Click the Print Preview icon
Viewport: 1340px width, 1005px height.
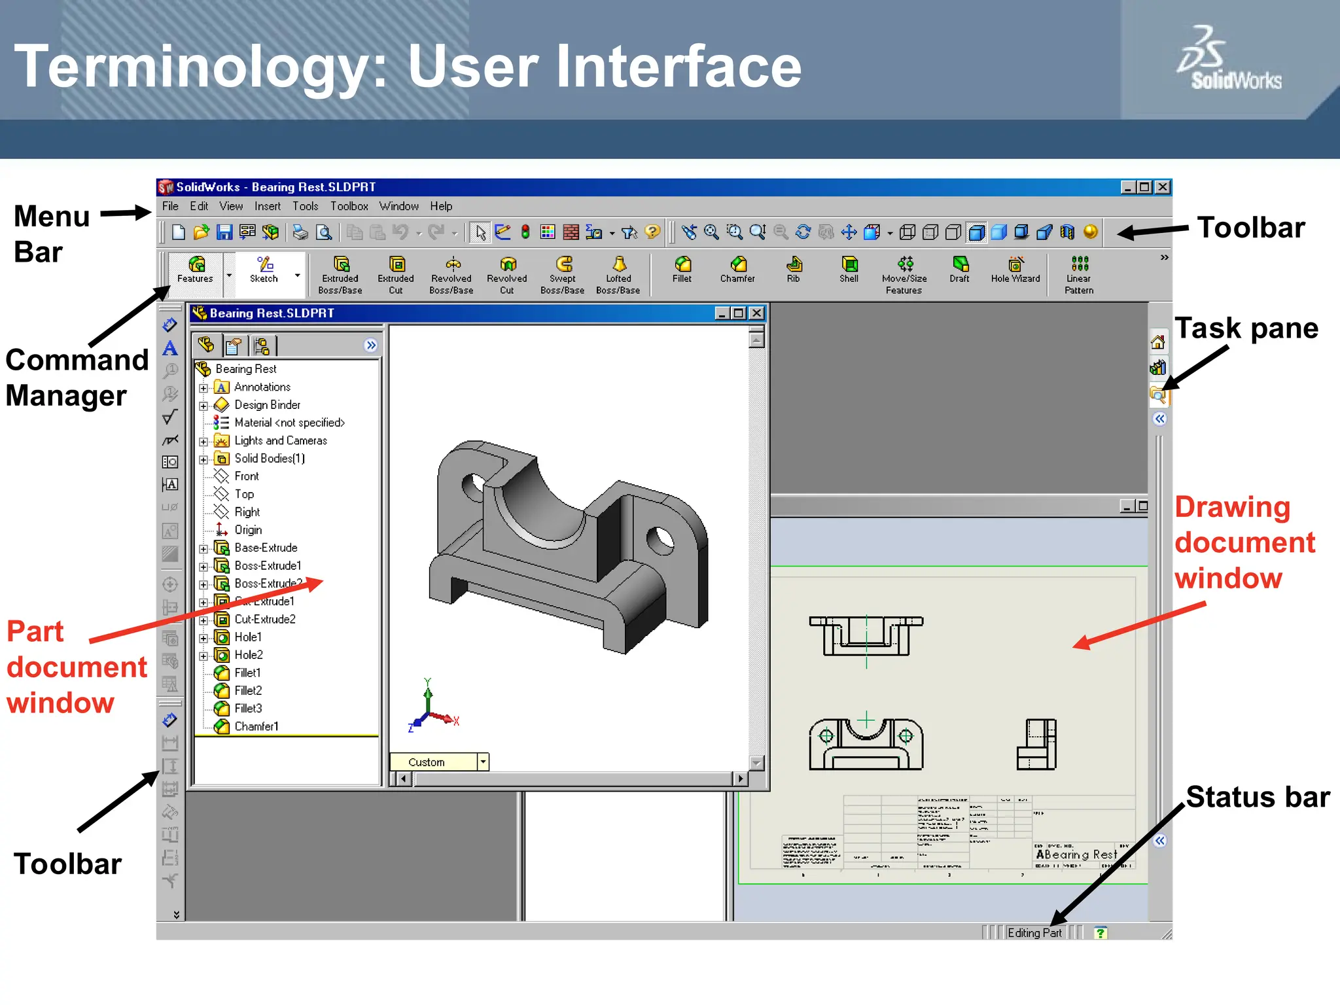pyautogui.click(x=323, y=232)
